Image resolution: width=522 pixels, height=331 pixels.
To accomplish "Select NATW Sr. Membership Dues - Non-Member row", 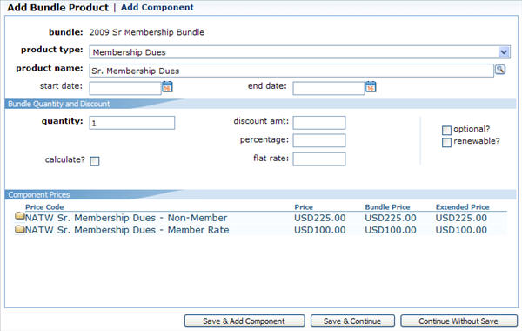I will [261, 218].
